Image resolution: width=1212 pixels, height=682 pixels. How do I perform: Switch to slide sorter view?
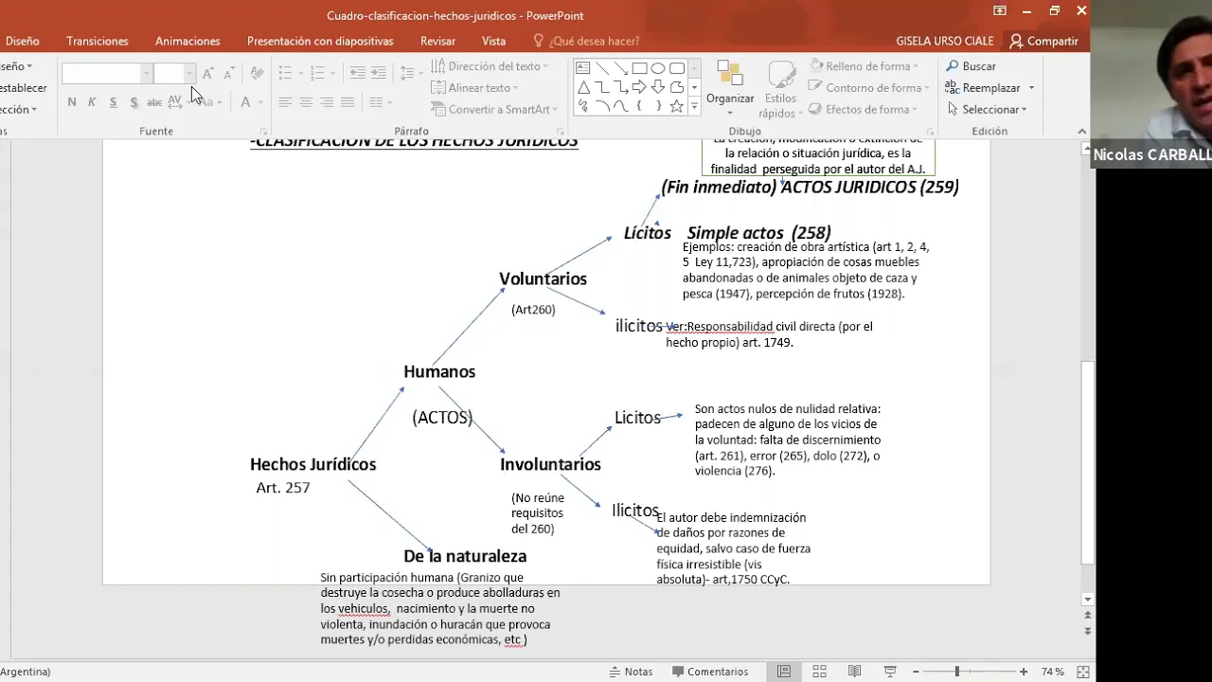(x=820, y=672)
